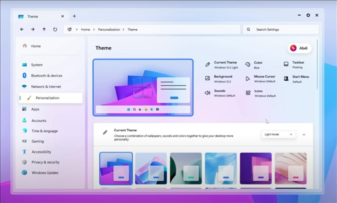Open a new tab with plus button

point(74,16)
